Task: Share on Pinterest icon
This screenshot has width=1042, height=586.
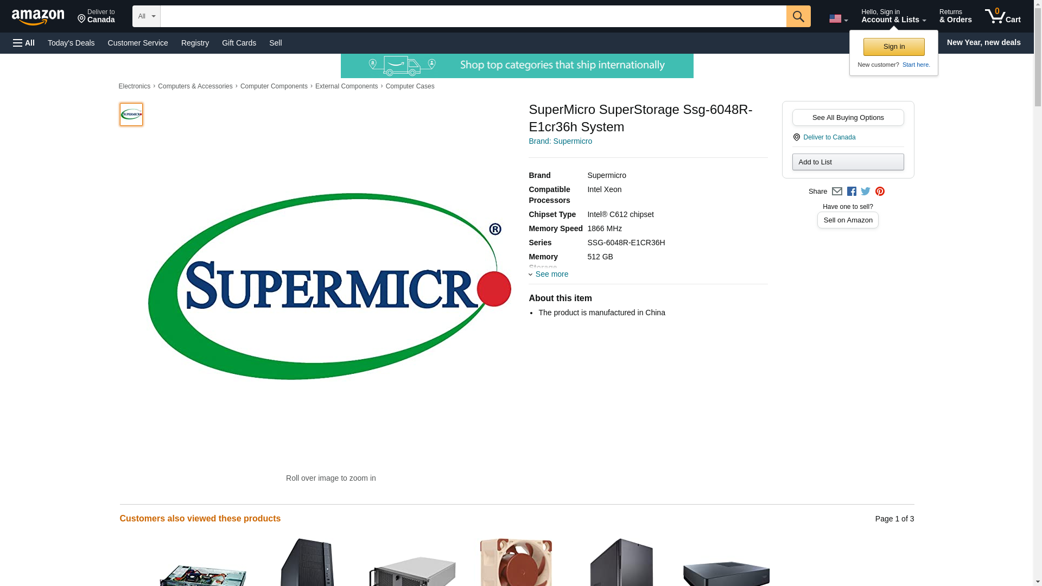Action: [x=880, y=192]
